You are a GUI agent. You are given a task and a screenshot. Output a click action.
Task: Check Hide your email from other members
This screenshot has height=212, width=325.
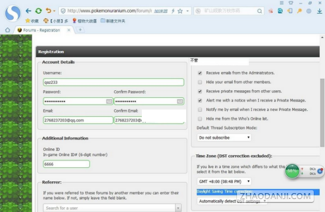tap(200, 82)
